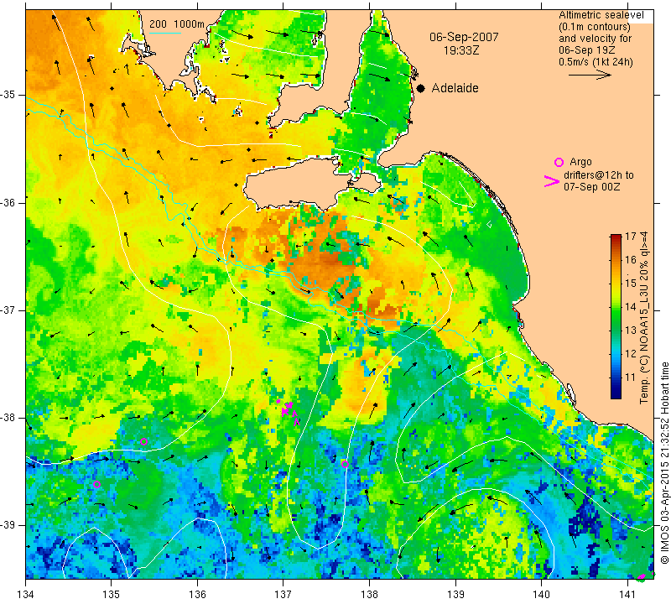Image resolution: width=671 pixels, height=604 pixels.
Task: Click the Adelaide label text
Action: point(455,88)
